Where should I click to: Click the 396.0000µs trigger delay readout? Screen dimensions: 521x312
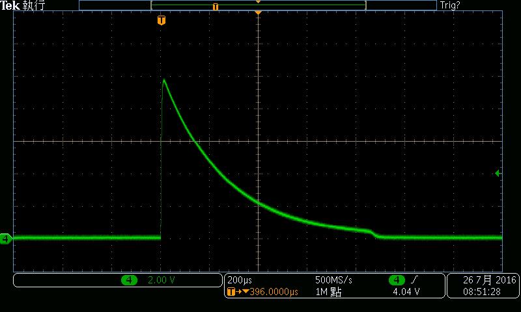click(274, 292)
